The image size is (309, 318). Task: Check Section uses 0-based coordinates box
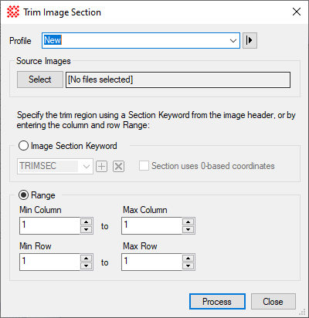144,166
